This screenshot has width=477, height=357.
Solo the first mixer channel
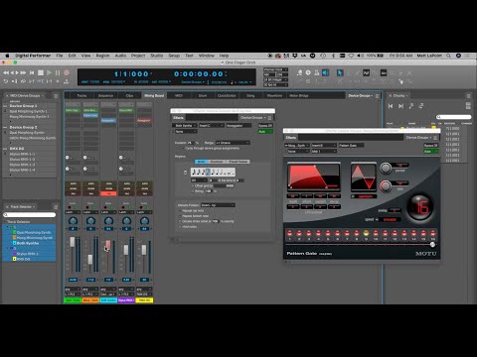[73, 183]
